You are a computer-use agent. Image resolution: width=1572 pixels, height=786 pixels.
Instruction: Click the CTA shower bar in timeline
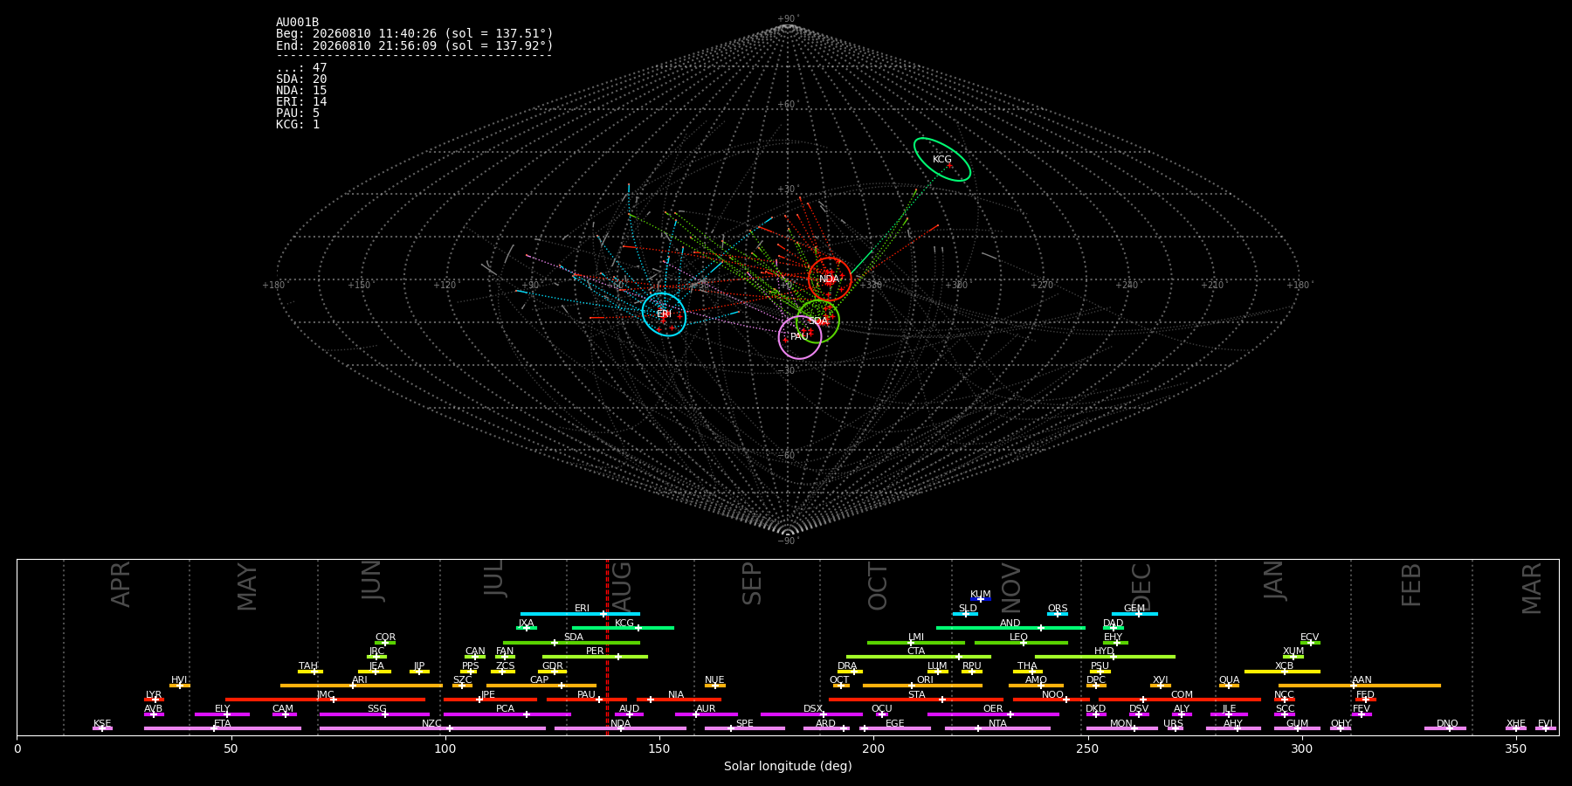point(919,657)
